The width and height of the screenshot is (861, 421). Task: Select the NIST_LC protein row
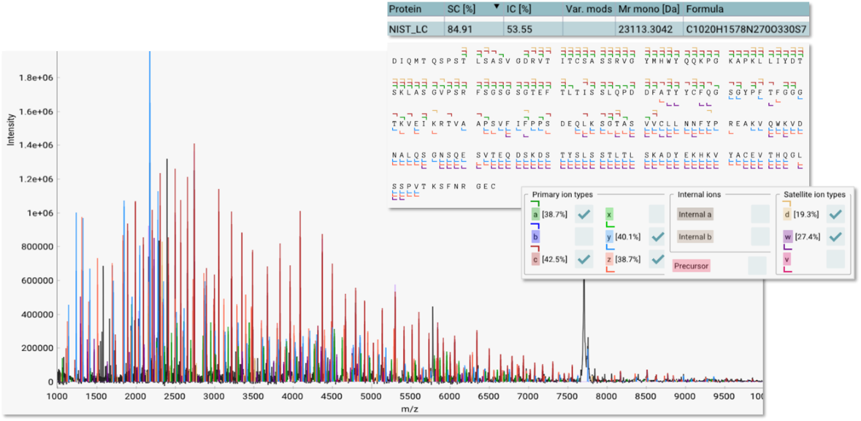(407, 28)
